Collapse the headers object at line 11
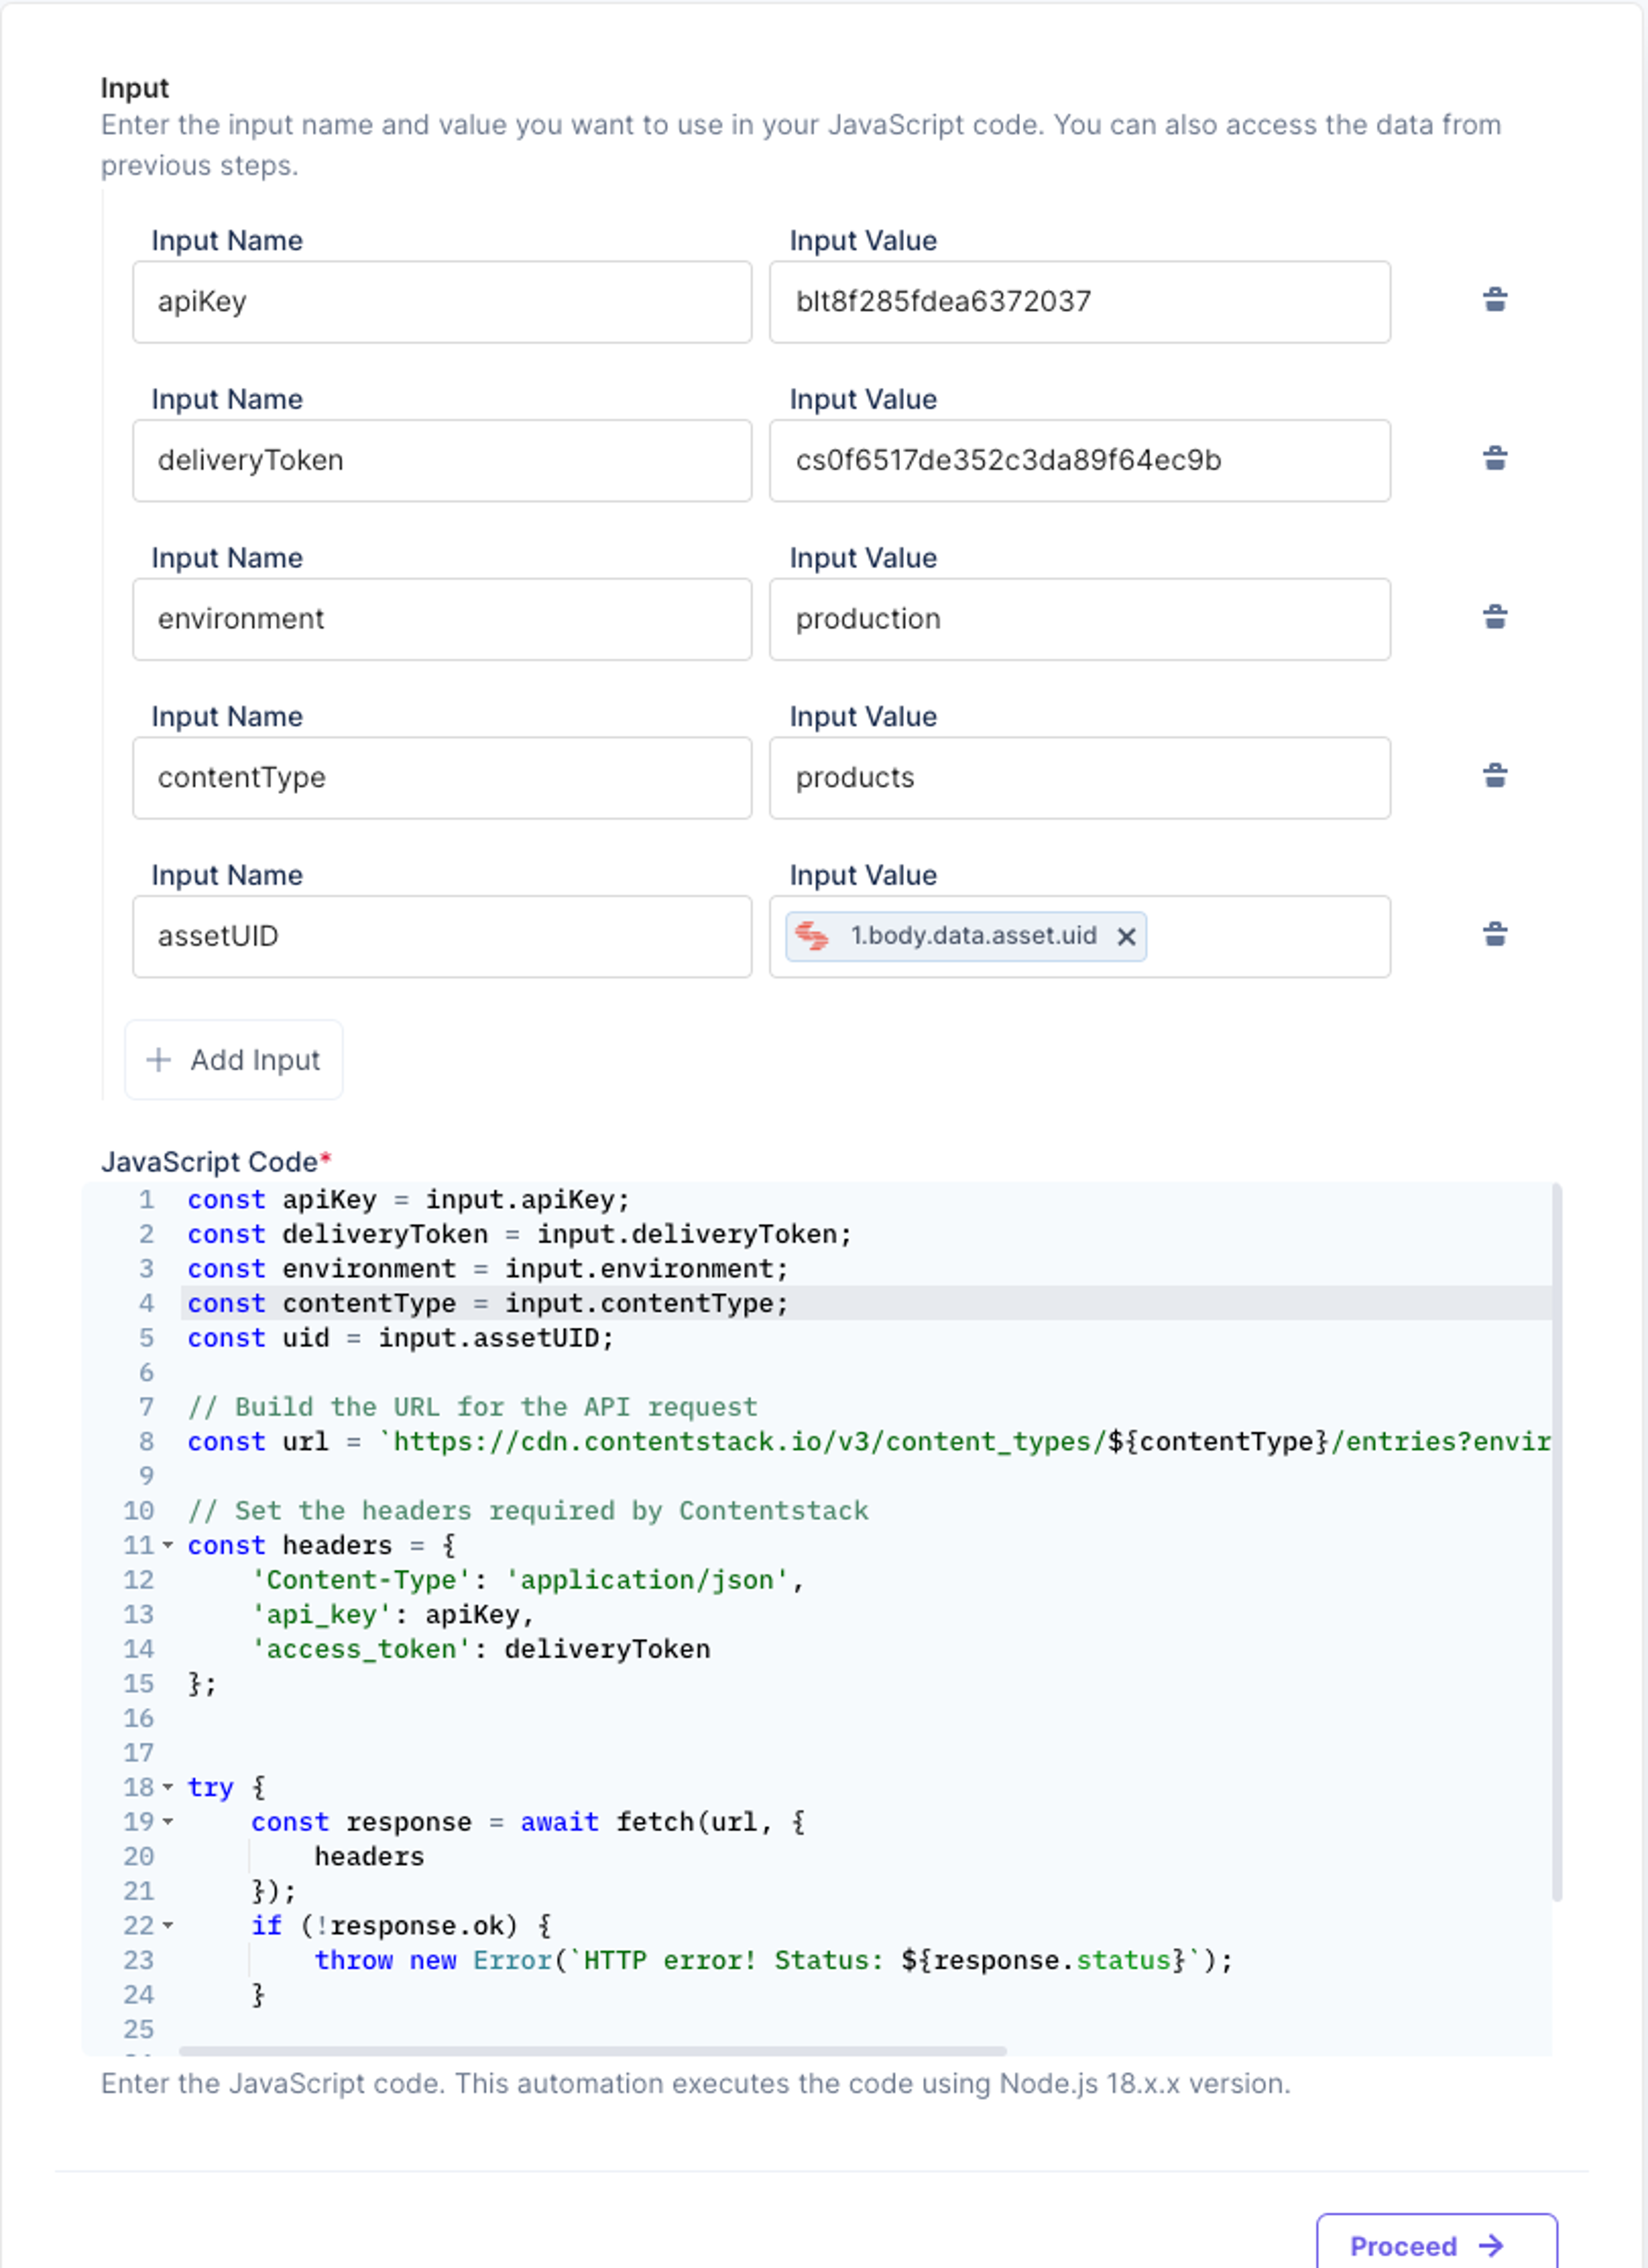Image resolution: width=1648 pixels, height=2268 pixels. coord(168,1545)
